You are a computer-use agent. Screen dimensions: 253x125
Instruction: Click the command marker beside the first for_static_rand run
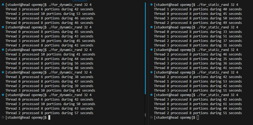click(x=151, y=5)
